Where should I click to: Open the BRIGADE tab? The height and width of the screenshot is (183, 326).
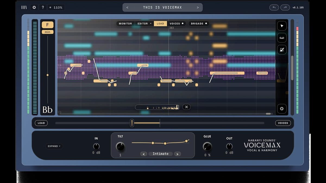click(197, 24)
